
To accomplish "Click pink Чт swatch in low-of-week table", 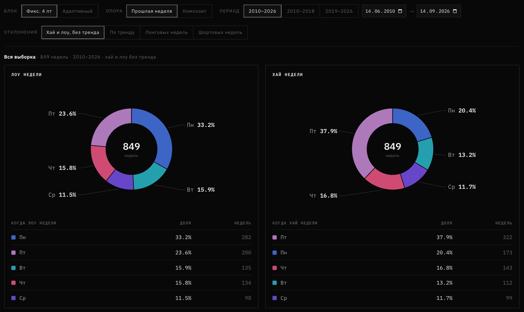I will click(13, 283).
